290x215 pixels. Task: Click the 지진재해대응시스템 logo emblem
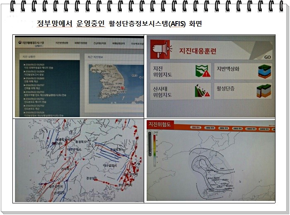[19, 42]
